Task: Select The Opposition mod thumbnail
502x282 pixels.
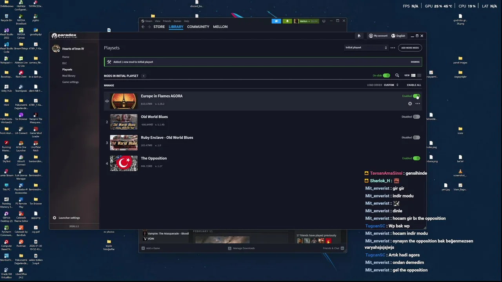Action: [124, 163]
